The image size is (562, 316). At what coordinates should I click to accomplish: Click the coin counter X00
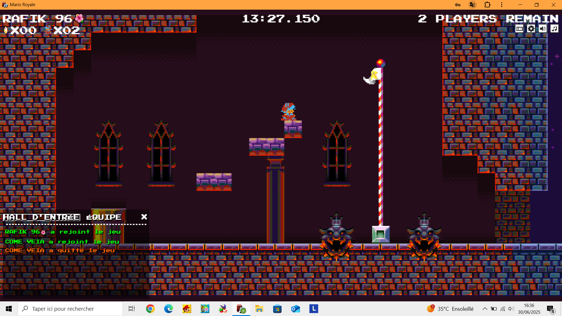coord(20,30)
